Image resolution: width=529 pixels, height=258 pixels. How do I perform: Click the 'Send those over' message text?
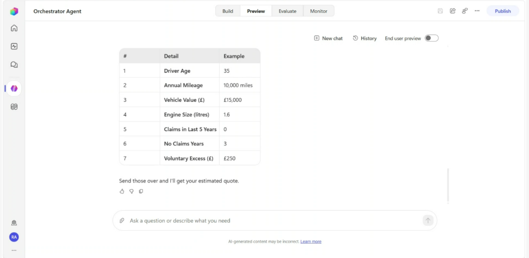click(179, 181)
